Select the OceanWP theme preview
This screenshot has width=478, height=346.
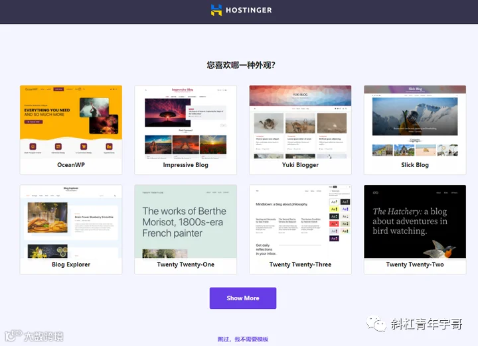71,122
